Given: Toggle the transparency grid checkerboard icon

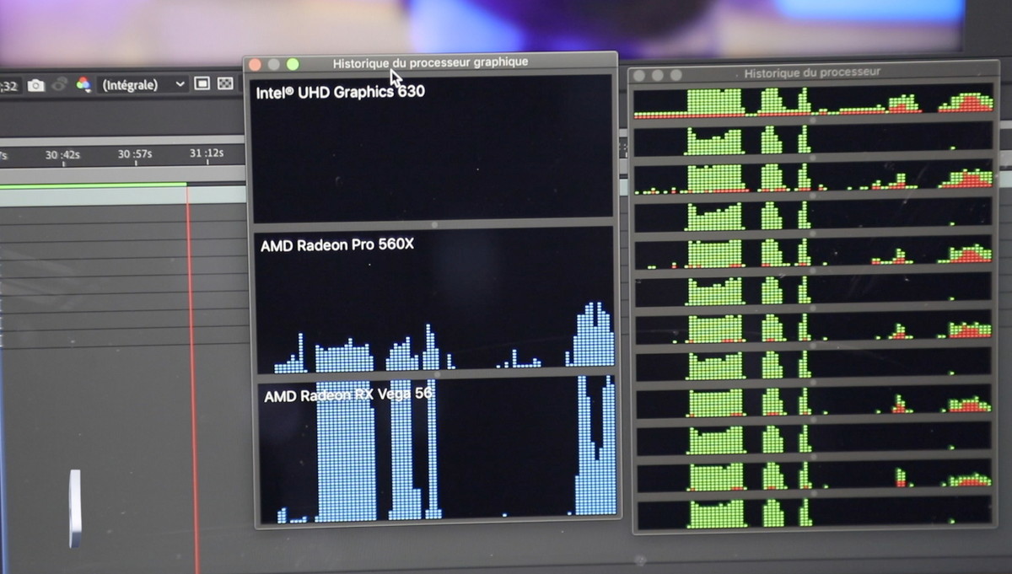Looking at the screenshot, I should pyautogui.click(x=225, y=83).
